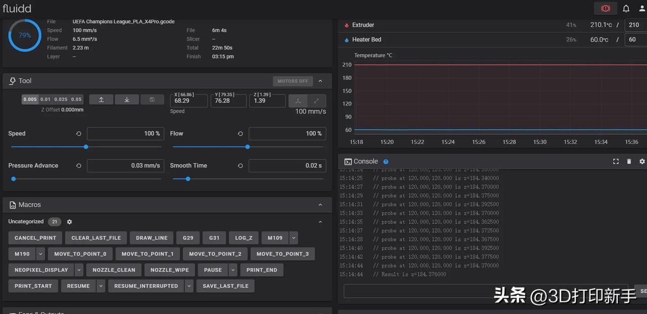Viewport: 647px width, 314px height.
Task: Reset Pressure Advance value
Action: tap(79, 165)
